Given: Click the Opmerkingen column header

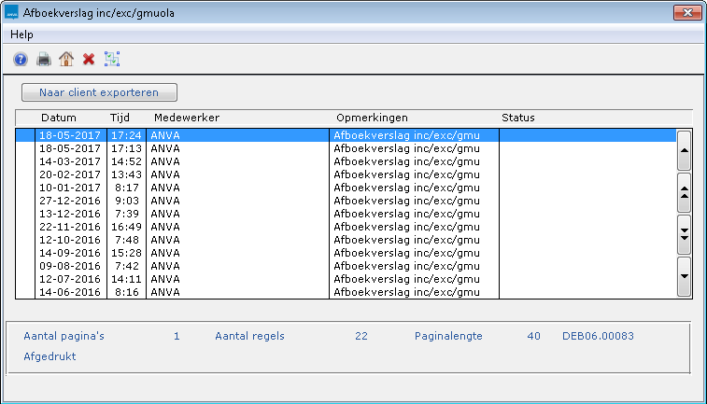Looking at the screenshot, I should point(372,118).
